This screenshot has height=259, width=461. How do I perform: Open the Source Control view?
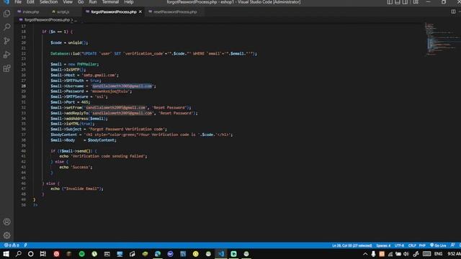coord(6,41)
